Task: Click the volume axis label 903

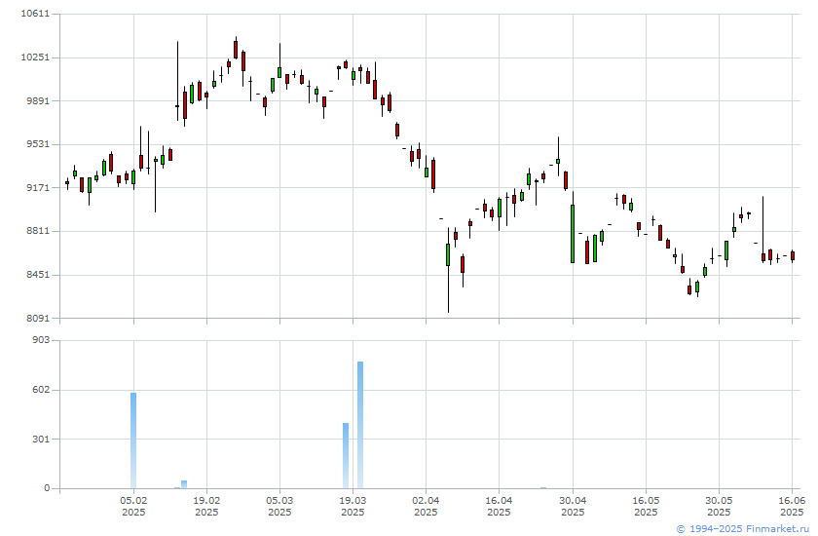Action: pos(41,340)
